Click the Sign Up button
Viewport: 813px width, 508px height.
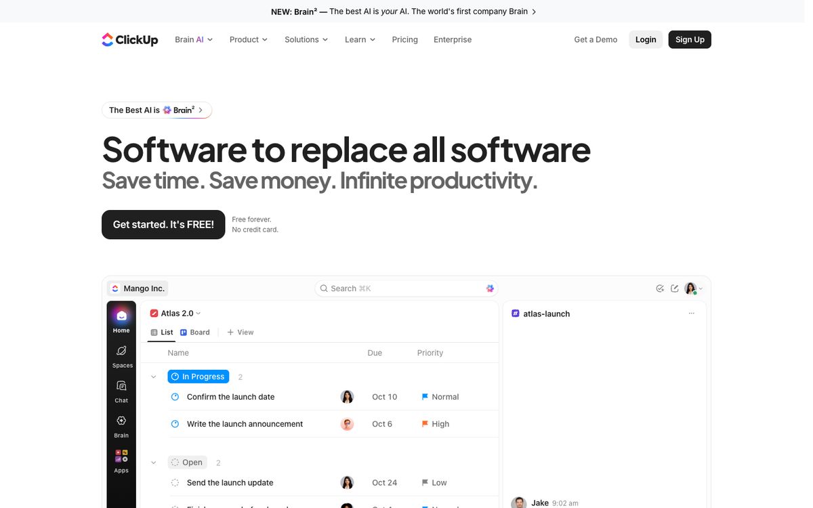pos(690,39)
